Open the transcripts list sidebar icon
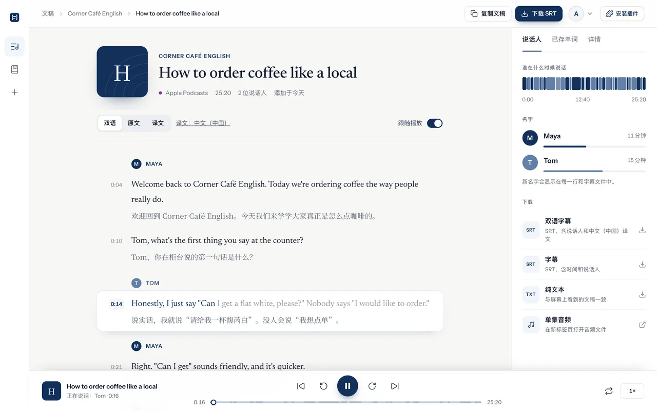 coord(14,47)
